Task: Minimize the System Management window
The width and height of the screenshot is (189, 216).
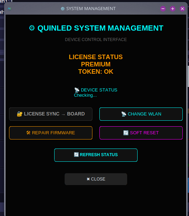Action: pos(163,9)
